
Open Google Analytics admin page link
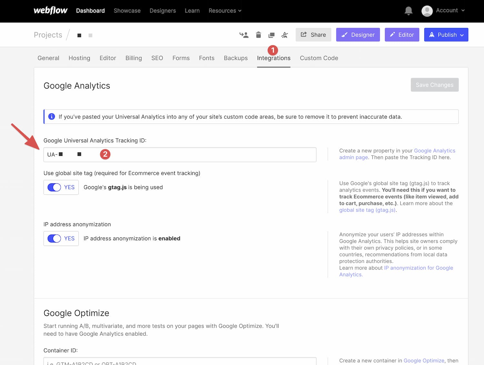[397, 154]
